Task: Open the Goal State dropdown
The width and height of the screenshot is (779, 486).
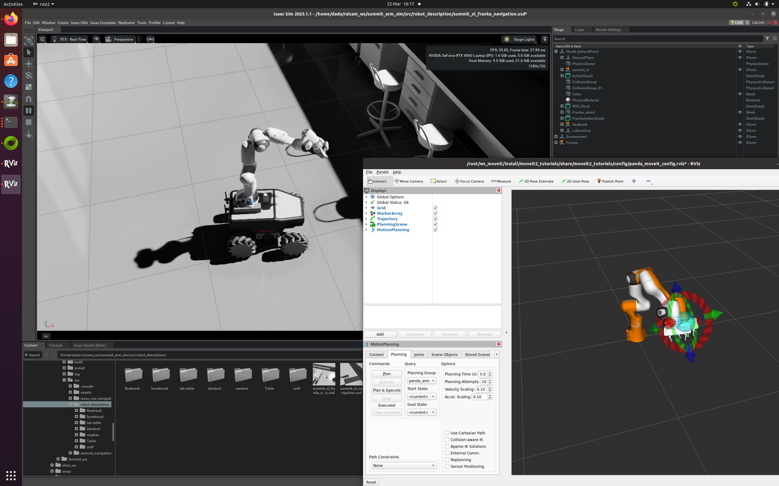Action: pos(422,412)
